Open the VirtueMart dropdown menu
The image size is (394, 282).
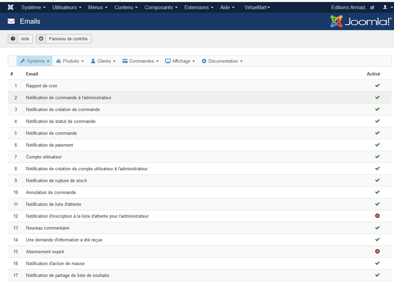(x=257, y=7)
